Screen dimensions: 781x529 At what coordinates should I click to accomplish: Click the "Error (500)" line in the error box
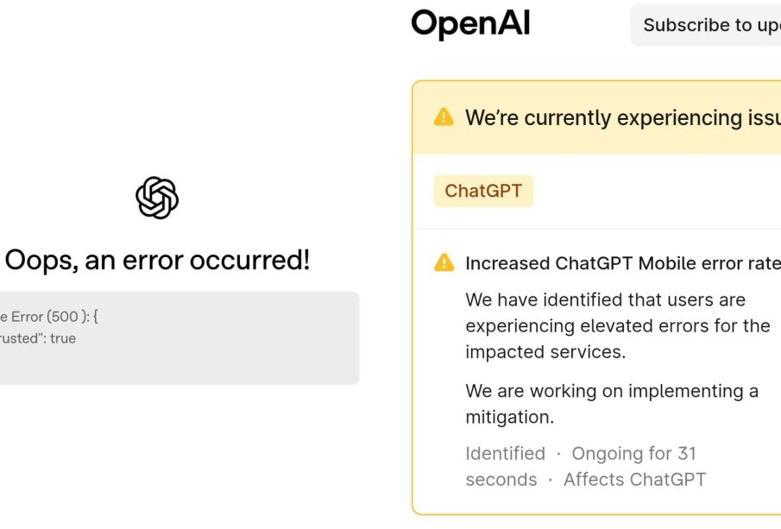pos(49,317)
